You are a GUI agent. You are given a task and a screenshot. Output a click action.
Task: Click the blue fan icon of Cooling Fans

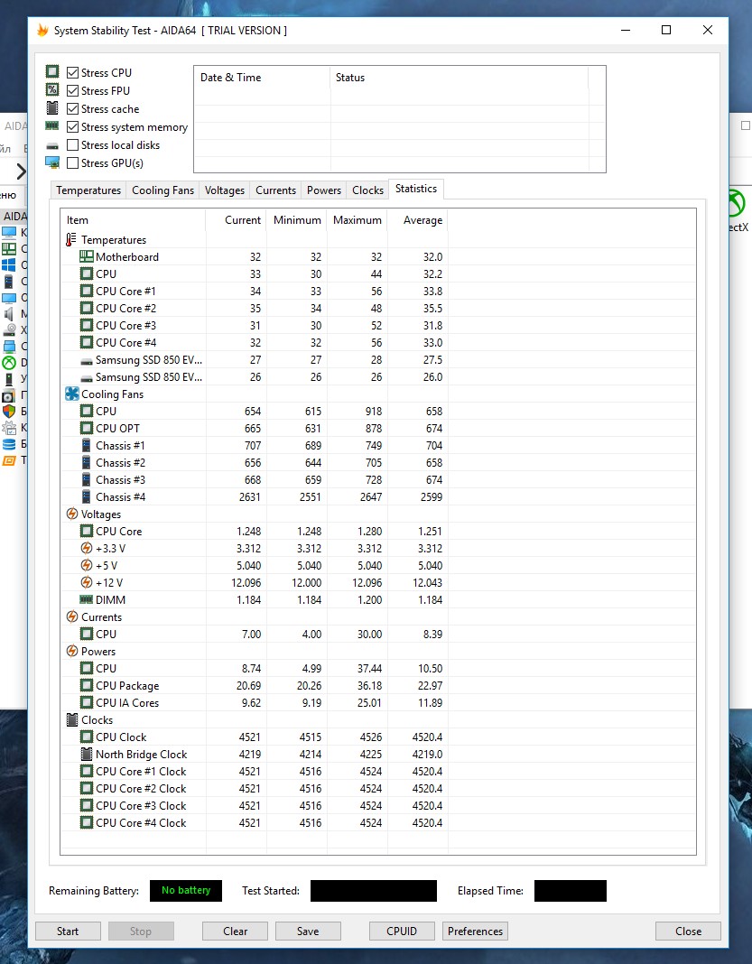point(72,394)
